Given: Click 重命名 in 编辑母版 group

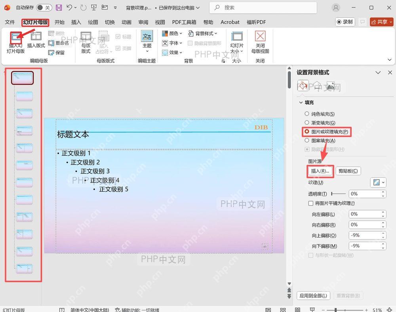Looking at the screenshot, I should point(59,43).
